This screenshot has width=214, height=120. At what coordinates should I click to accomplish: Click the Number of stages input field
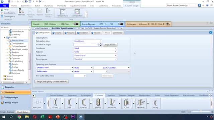pyautogui.click(x=86, y=45)
